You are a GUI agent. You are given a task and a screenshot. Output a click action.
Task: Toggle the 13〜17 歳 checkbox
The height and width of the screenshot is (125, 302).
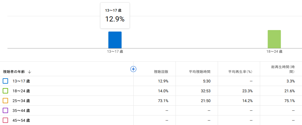pyautogui.click(x=5, y=81)
